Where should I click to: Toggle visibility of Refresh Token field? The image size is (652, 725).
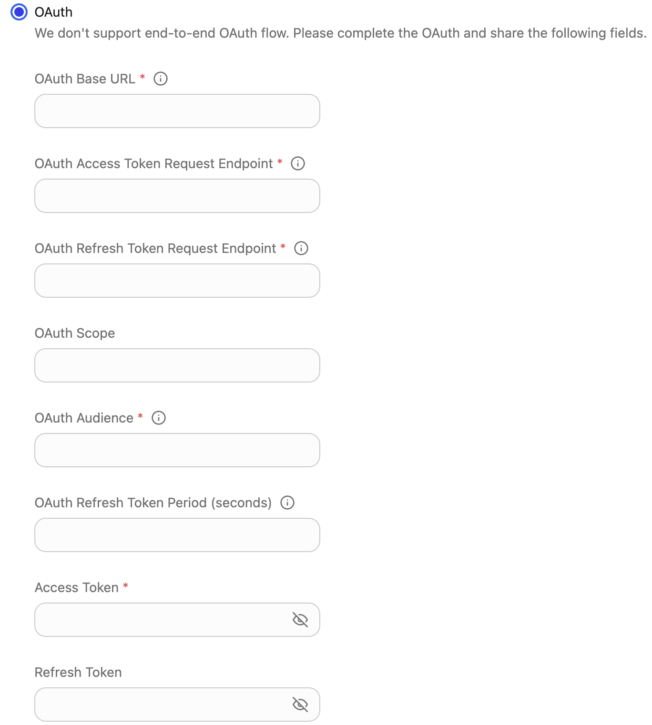pyautogui.click(x=300, y=705)
